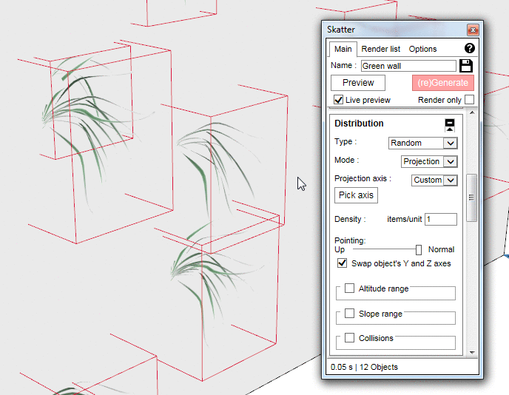The height and width of the screenshot is (395, 509).
Task: Open the Options tab
Action: point(422,49)
